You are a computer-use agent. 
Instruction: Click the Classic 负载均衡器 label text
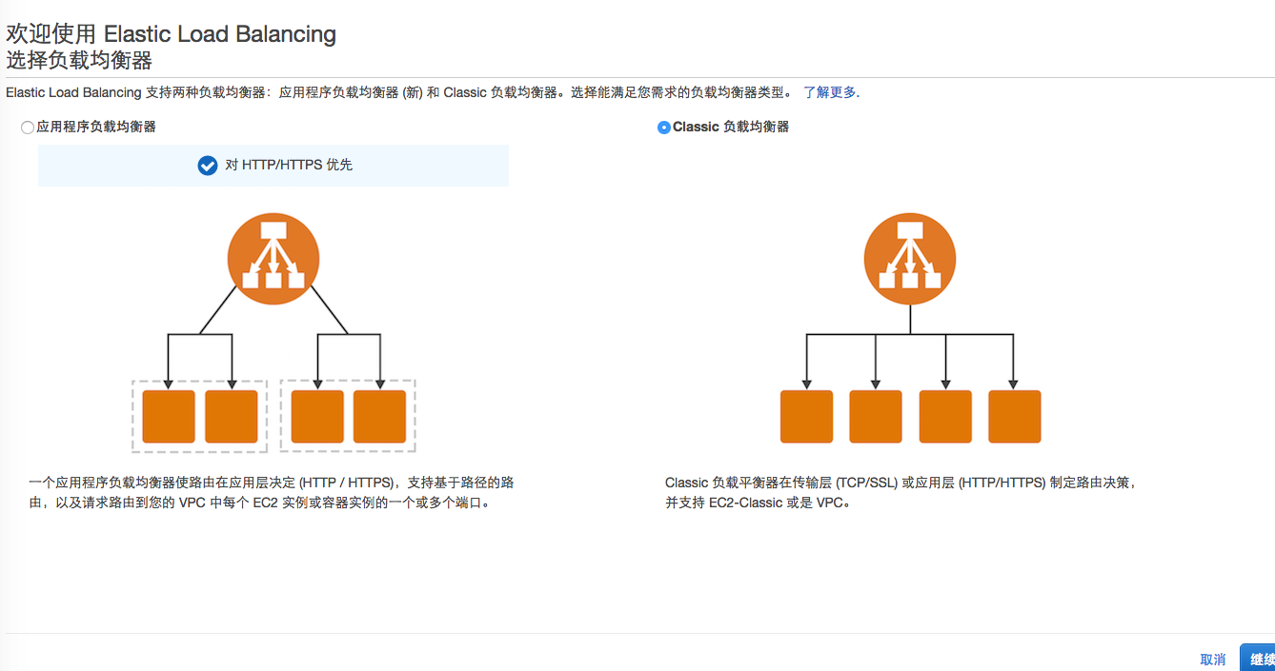click(x=731, y=127)
